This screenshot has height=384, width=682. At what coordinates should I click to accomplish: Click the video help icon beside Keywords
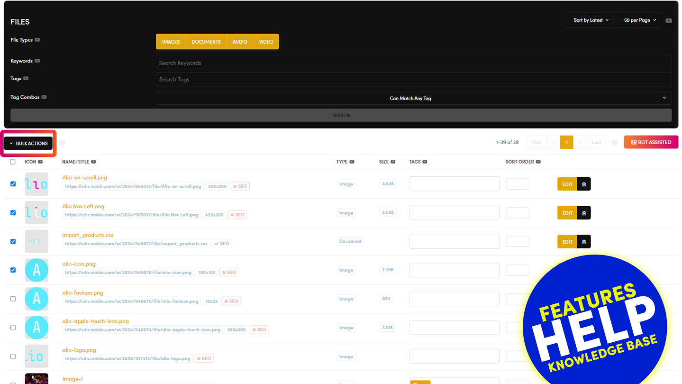pos(37,61)
